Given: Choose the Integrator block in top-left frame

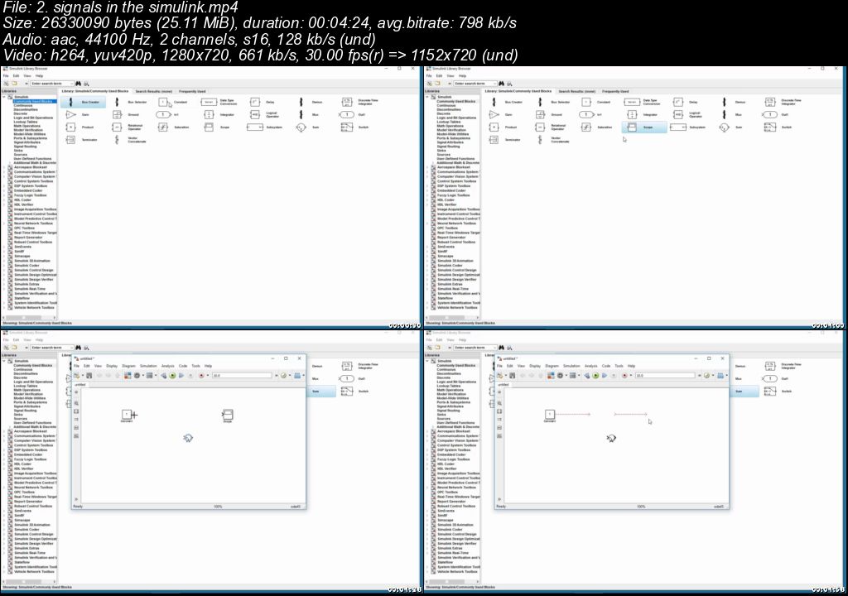Looking at the screenshot, I should [219, 115].
